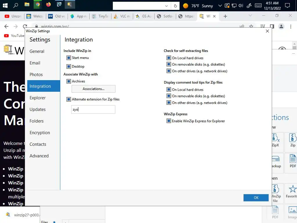Select the Integration settings section

click(44, 86)
